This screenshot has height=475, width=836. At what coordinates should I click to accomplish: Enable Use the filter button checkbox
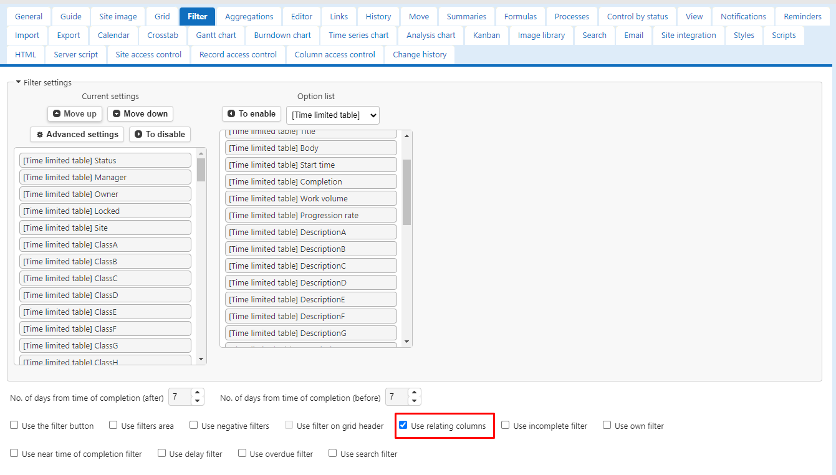coord(14,425)
